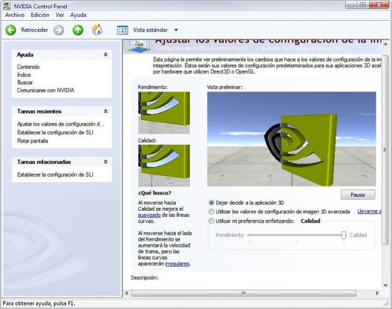This screenshot has height=309, width=392.
Task: Open Establecer la configuración de SLI in recent tasks
Action: [55, 132]
